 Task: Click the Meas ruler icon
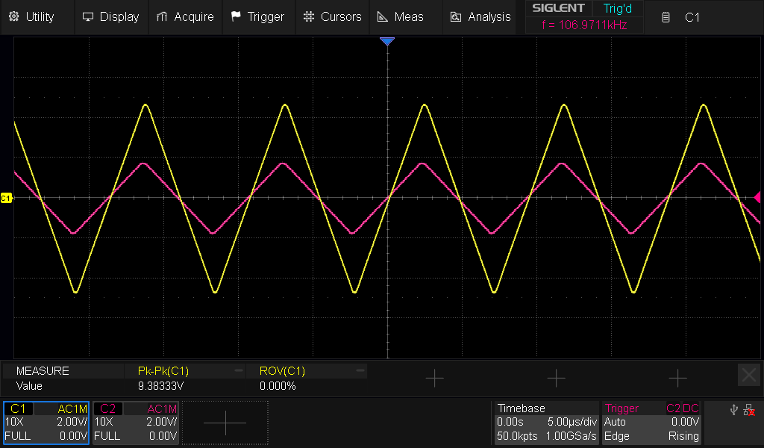click(383, 16)
